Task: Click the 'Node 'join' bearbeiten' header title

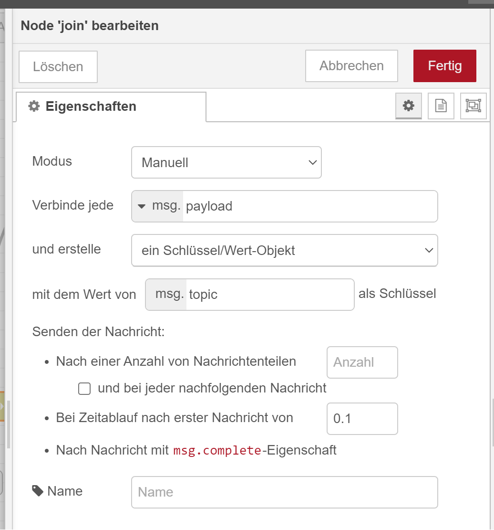Action: click(x=90, y=25)
